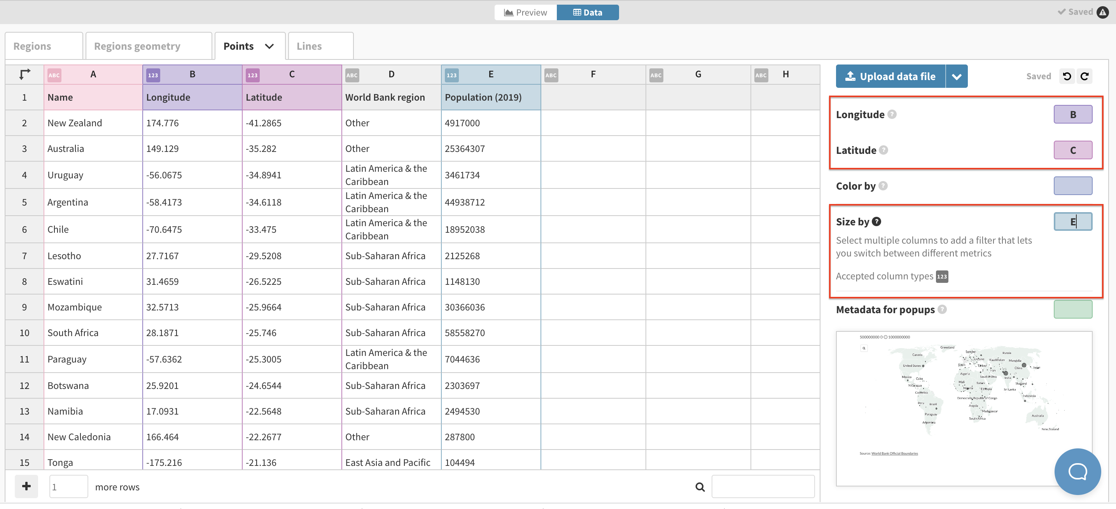Screen dimensions: 1116x509
Task: Click the plus icon to add a row
Action: [x=26, y=486]
